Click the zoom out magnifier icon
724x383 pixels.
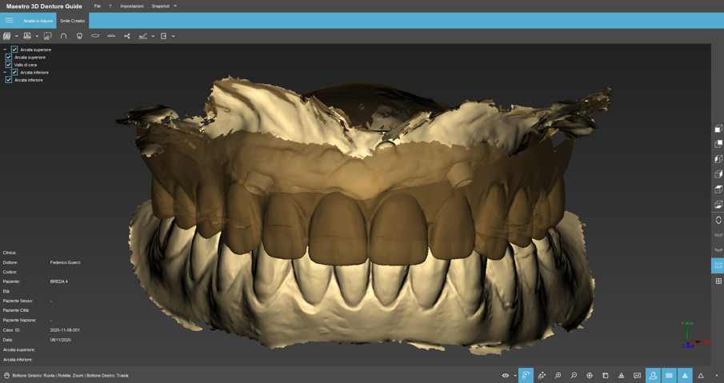[x=574, y=376]
